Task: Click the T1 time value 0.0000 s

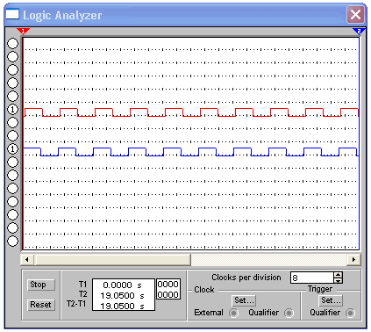Action: point(122,285)
